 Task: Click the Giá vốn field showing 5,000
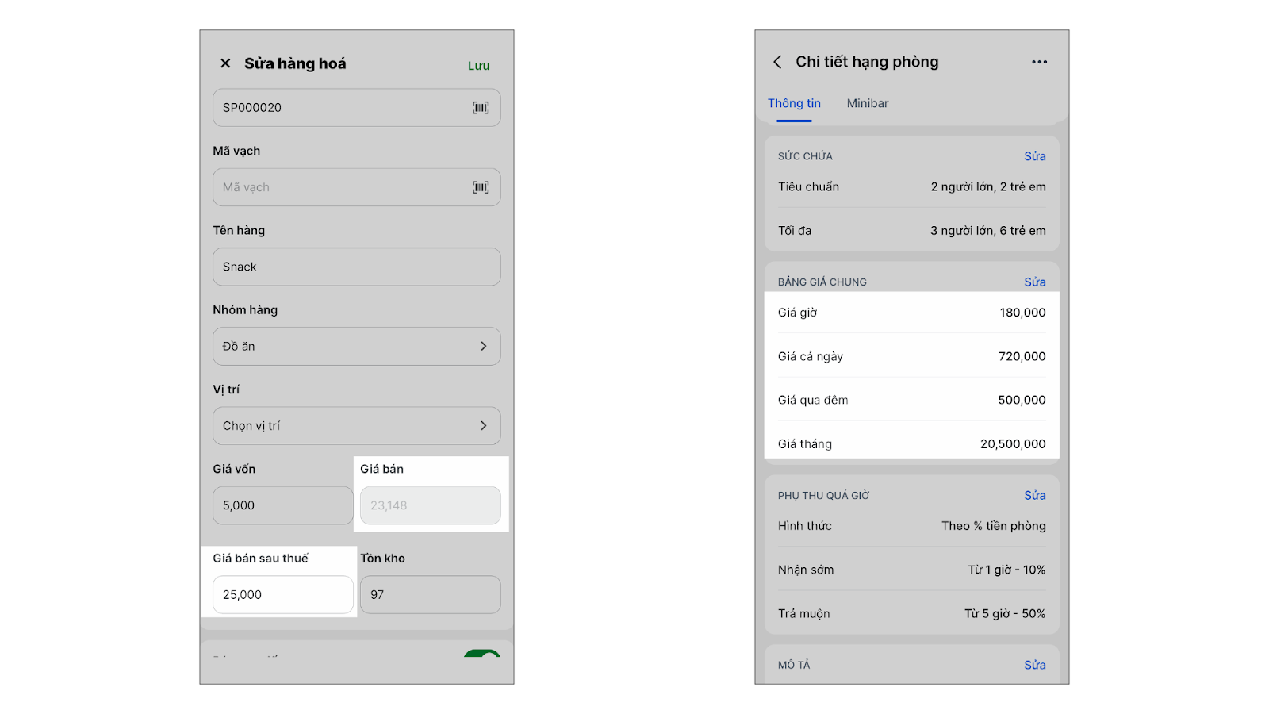click(282, 505)
